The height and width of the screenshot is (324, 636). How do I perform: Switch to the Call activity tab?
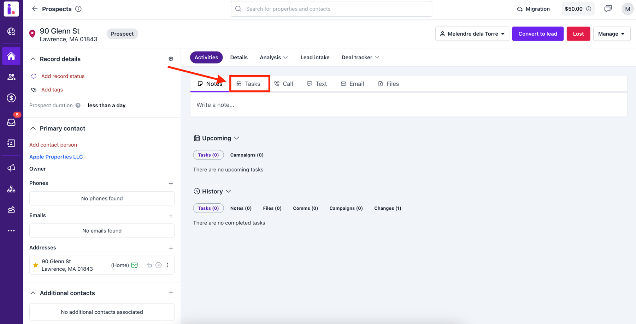pyautogui.click(x=283, y=84)
